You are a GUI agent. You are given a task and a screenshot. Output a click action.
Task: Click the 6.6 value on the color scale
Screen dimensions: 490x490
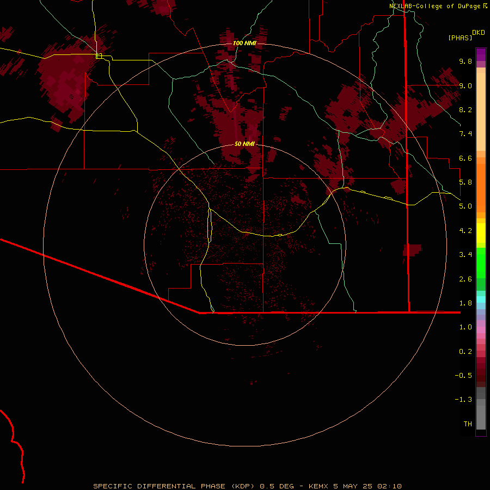[x=465, y=158]
